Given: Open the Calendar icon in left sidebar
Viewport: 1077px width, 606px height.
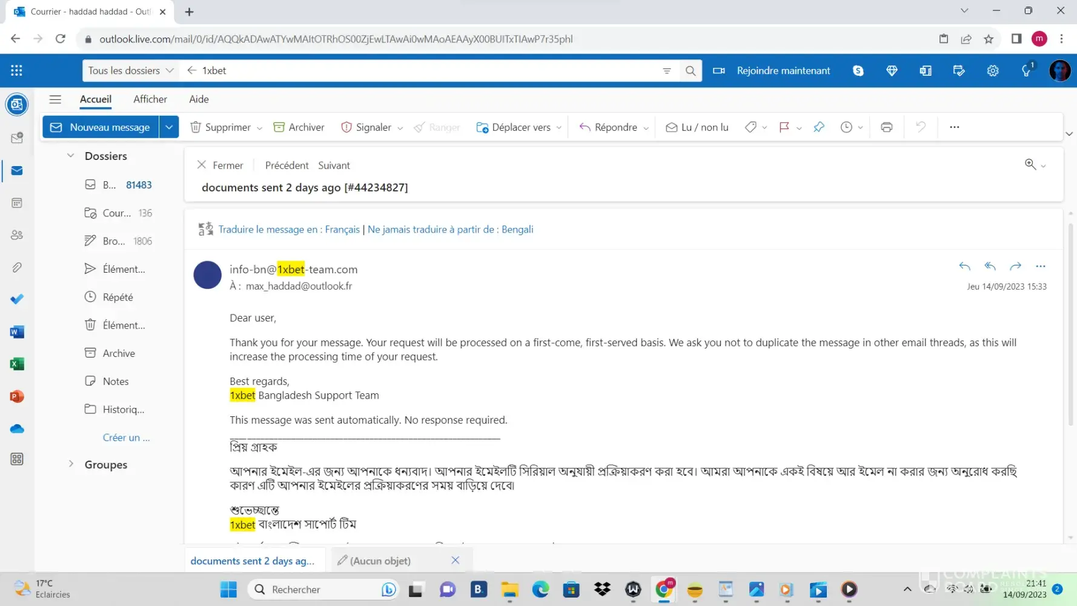Looking at the screenshot, I should click(17, 203).
